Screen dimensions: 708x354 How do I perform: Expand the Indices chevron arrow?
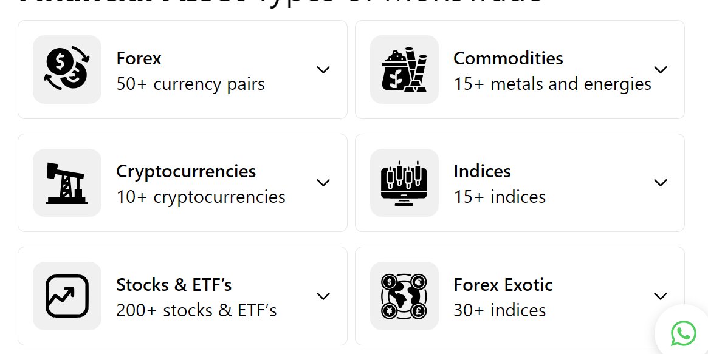(x=661, y=183)
